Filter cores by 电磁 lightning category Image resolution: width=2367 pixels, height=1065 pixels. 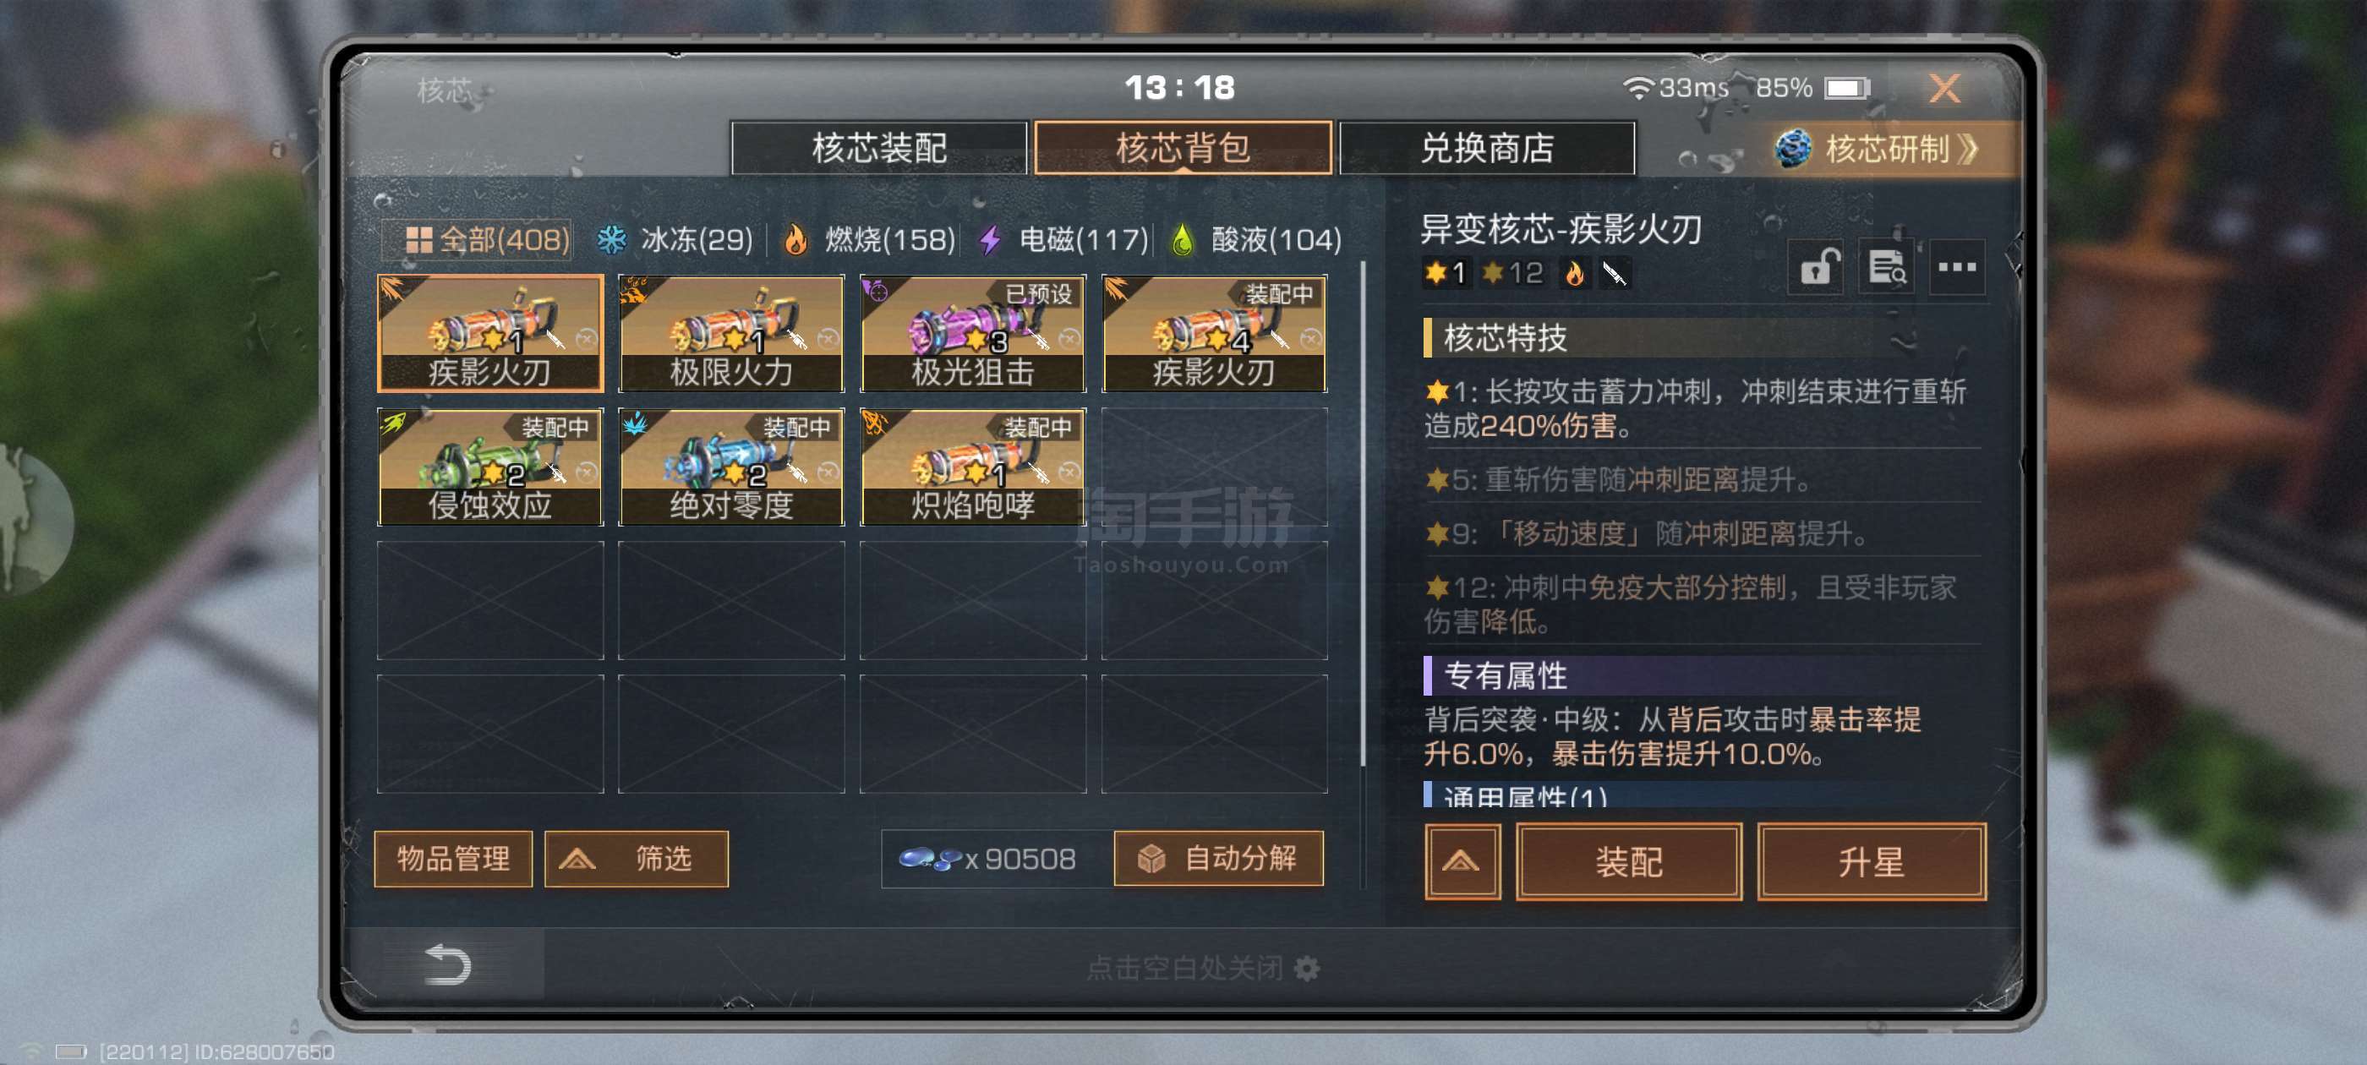1064,241
